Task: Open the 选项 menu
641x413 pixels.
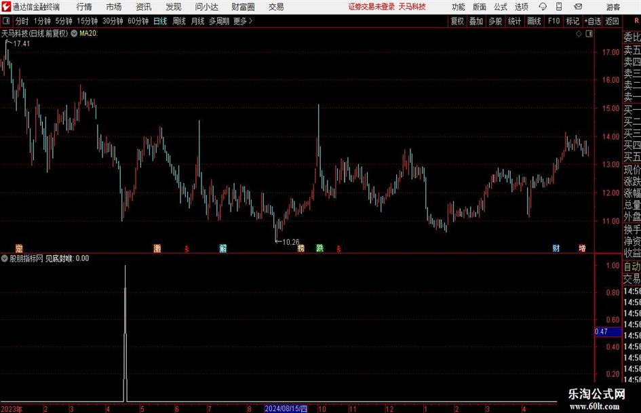Action: 521,7
